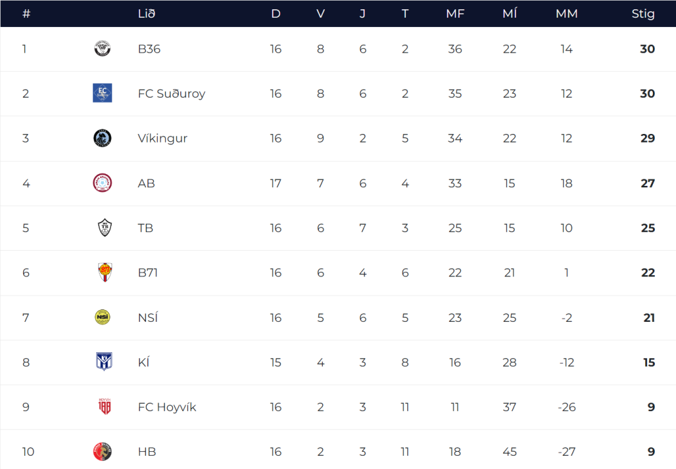Click the MF column header
676x469 pixels.
click(x=456, y=14)
